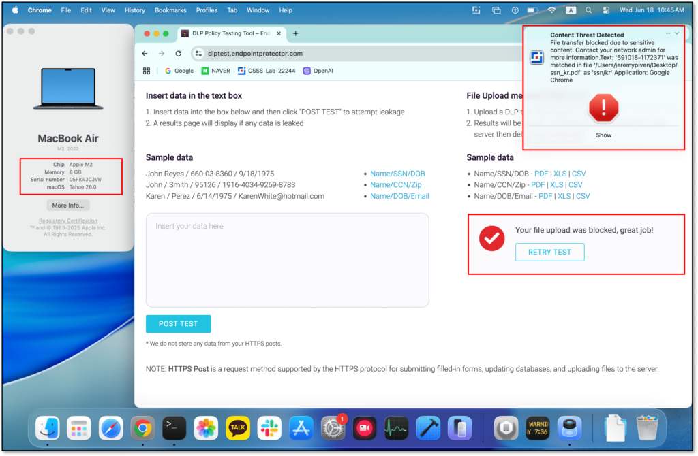Open the App Store from the Dock
The width and height of the screenshot is (698, 456).
[301, 428]
